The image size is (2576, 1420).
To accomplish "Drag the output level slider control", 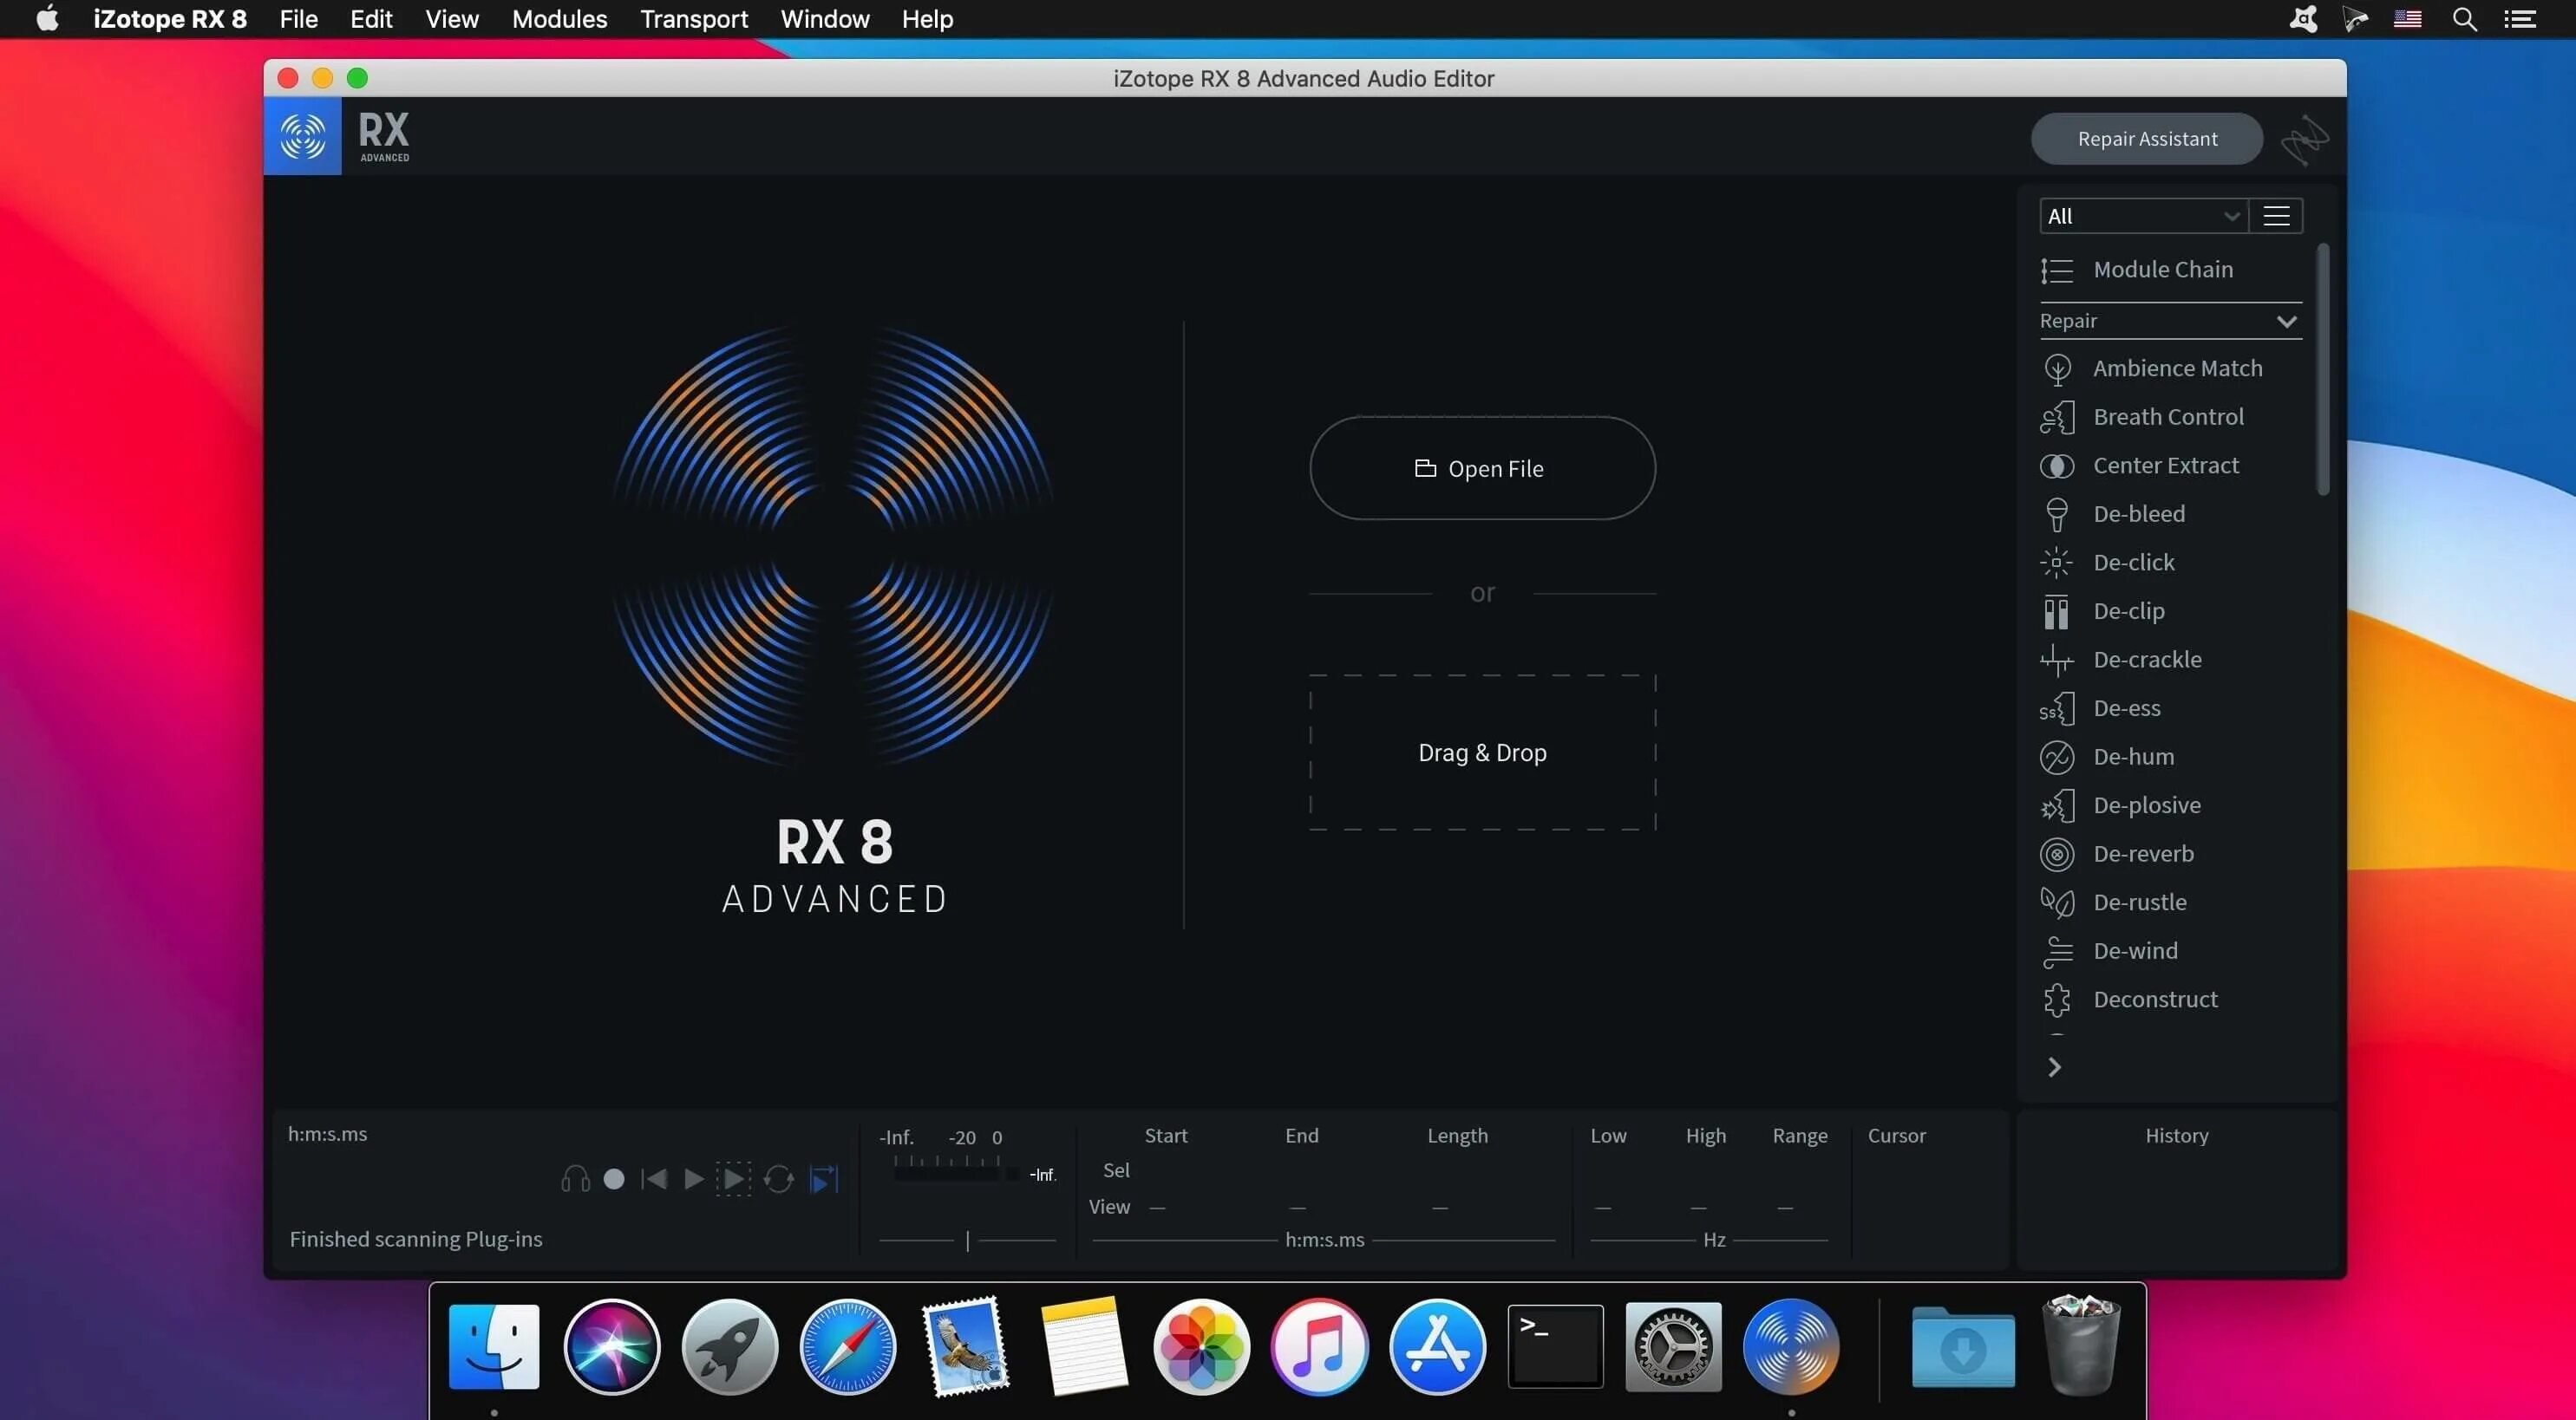I will (x=967, y=1238).
